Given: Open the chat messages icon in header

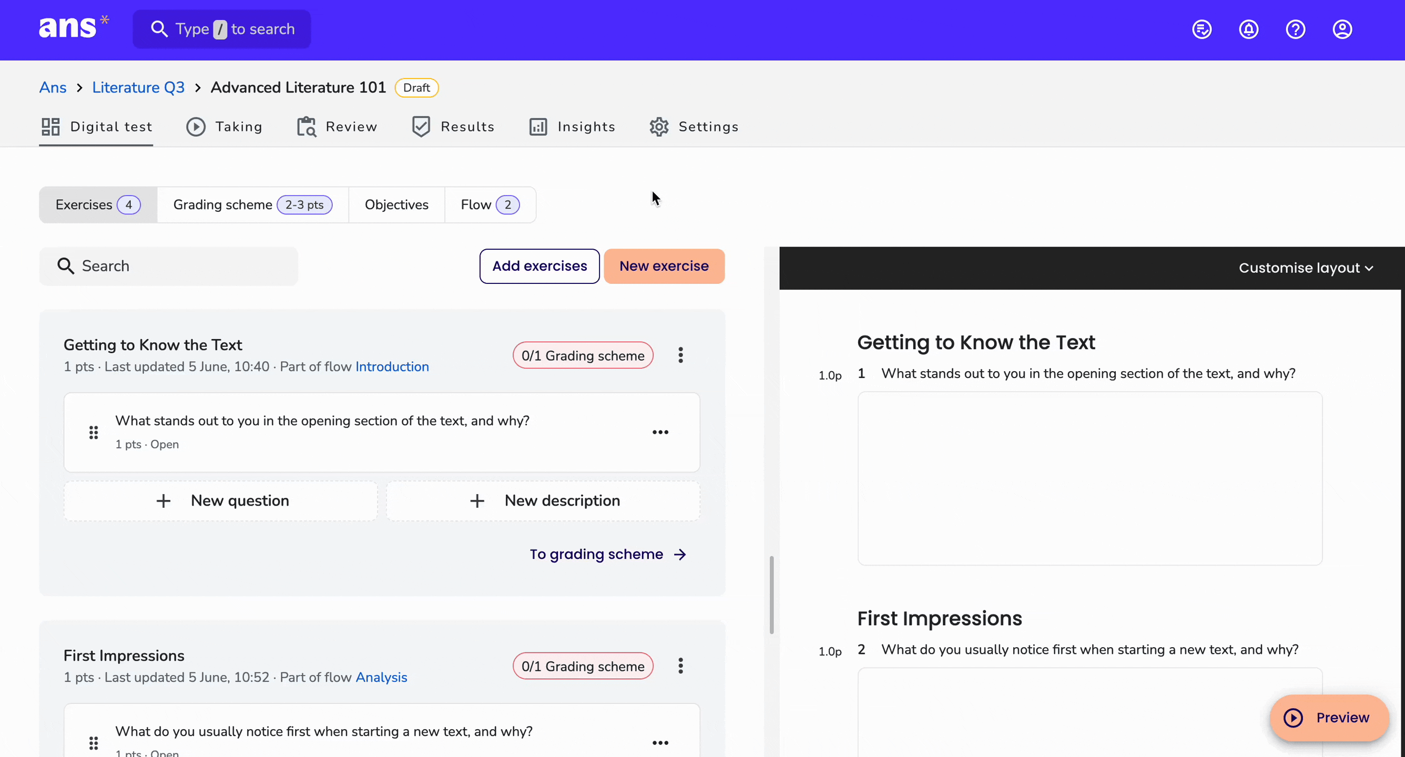Looking at the screenshot, I should pyautogui.click(x=1202, y=29).
